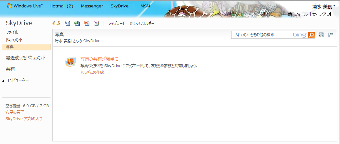Open プロフィール link
The height and width of the screenshot is (144, 340).
point(298,14)
